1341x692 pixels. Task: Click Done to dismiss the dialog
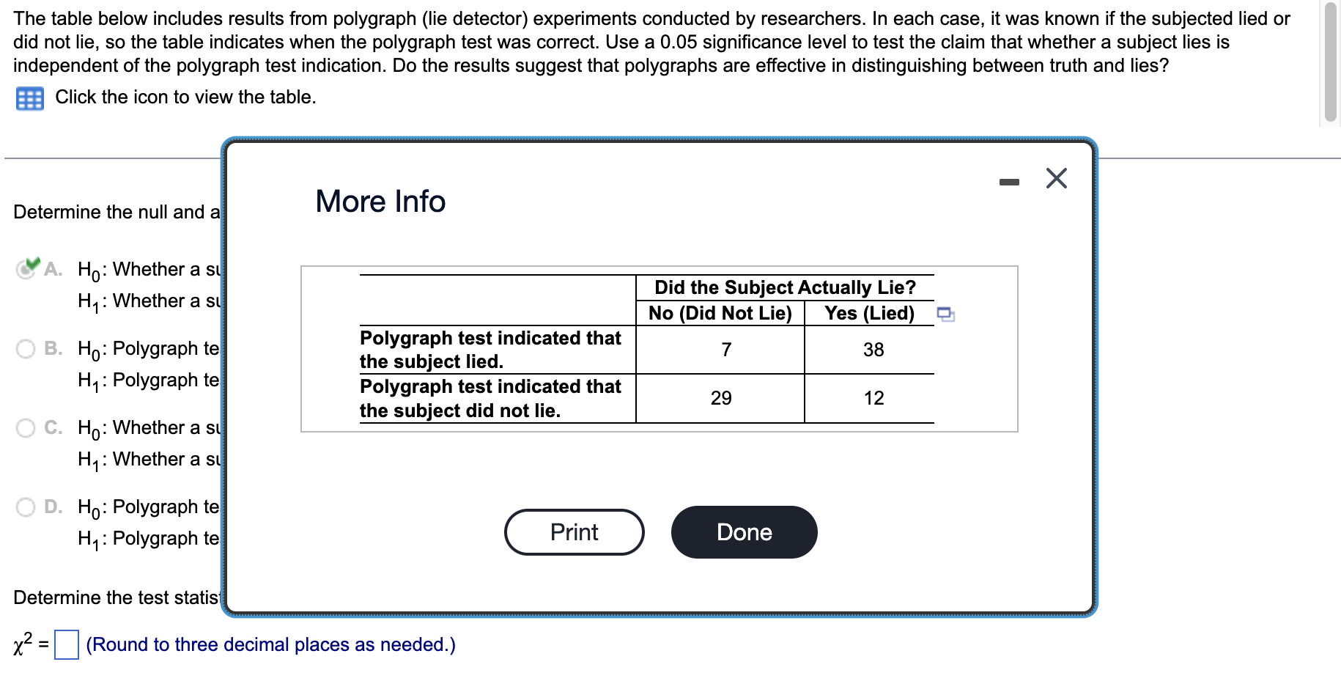click(743, 532)
